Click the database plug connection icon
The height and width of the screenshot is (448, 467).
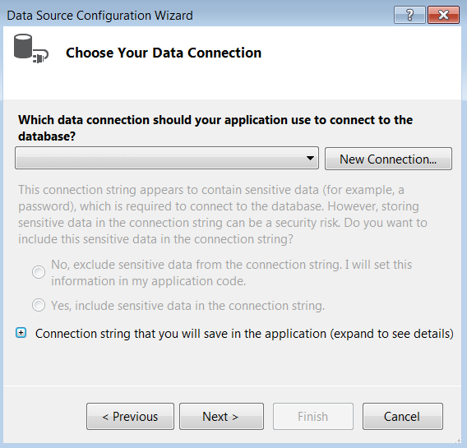(x=31, y=48)
